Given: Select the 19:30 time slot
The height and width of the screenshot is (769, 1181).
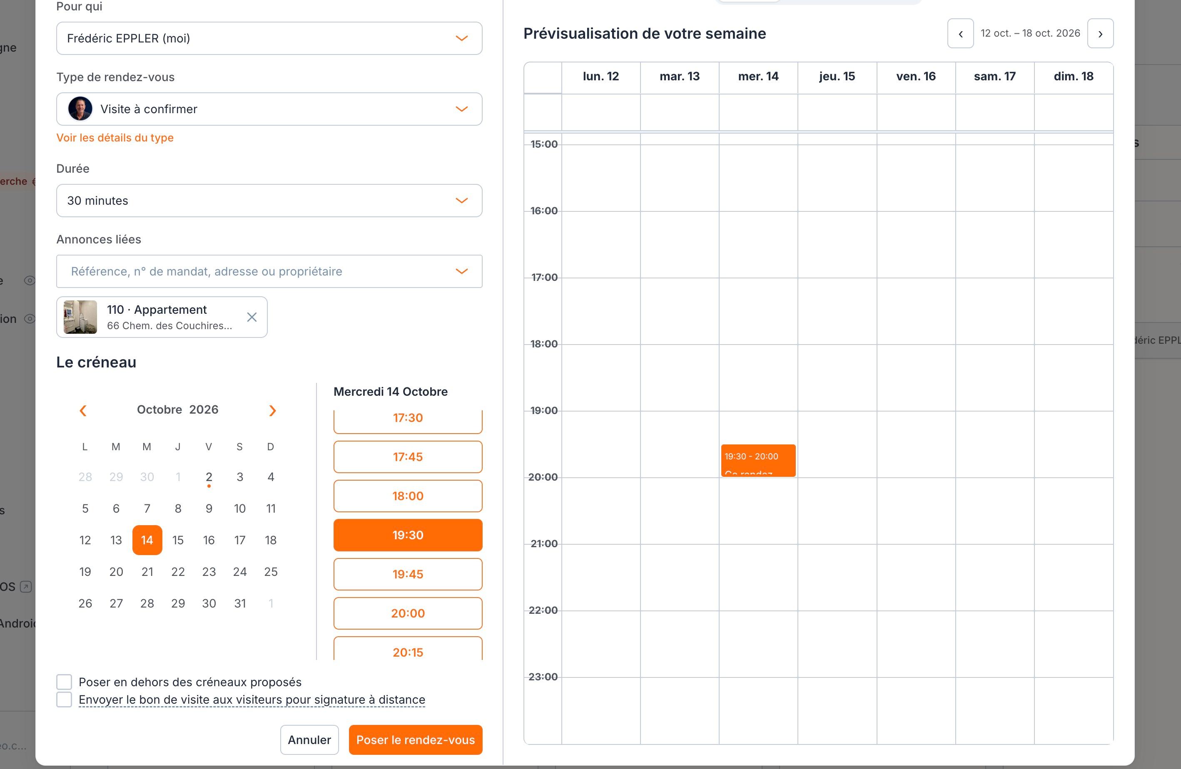Looking at the screenshot, I should (x=408, y=535).
